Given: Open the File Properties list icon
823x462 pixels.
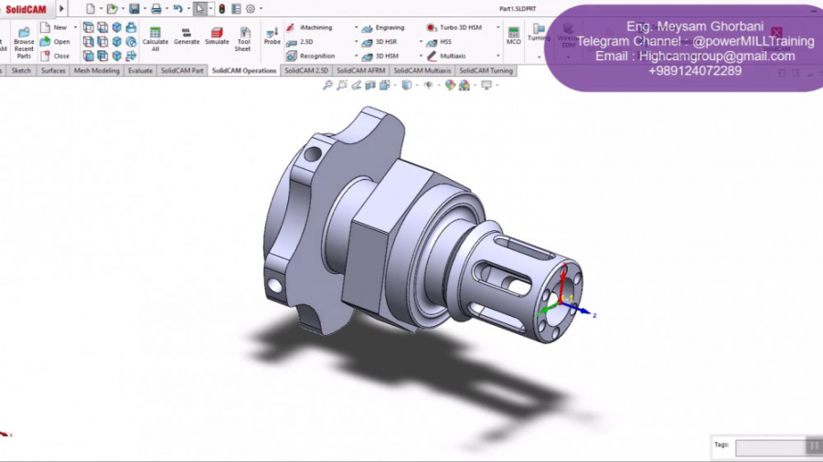Looking at the screenshot, I should [236, 9].
